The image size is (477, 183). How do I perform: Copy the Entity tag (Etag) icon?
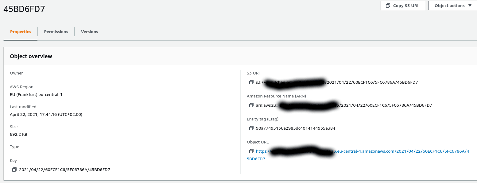(251, 128)
